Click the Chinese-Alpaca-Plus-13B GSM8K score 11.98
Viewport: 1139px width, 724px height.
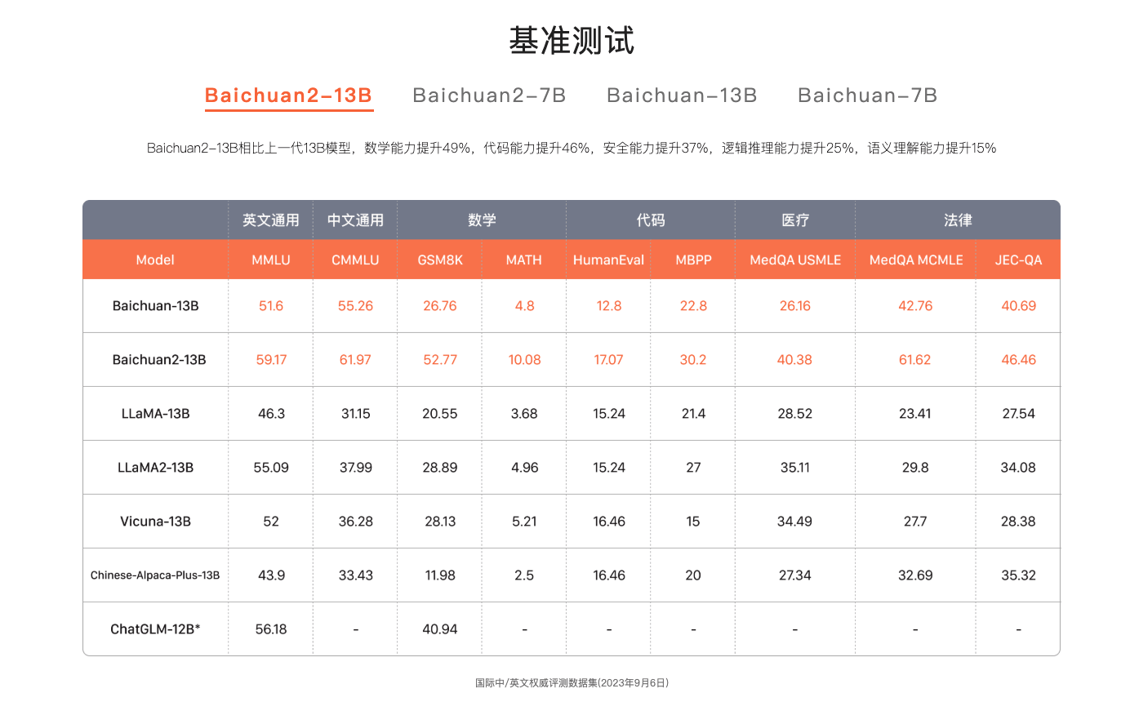coord(440,575)
